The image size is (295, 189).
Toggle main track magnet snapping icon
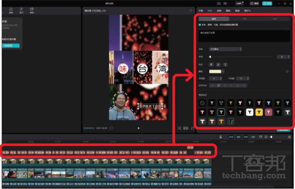coord(231,137)
